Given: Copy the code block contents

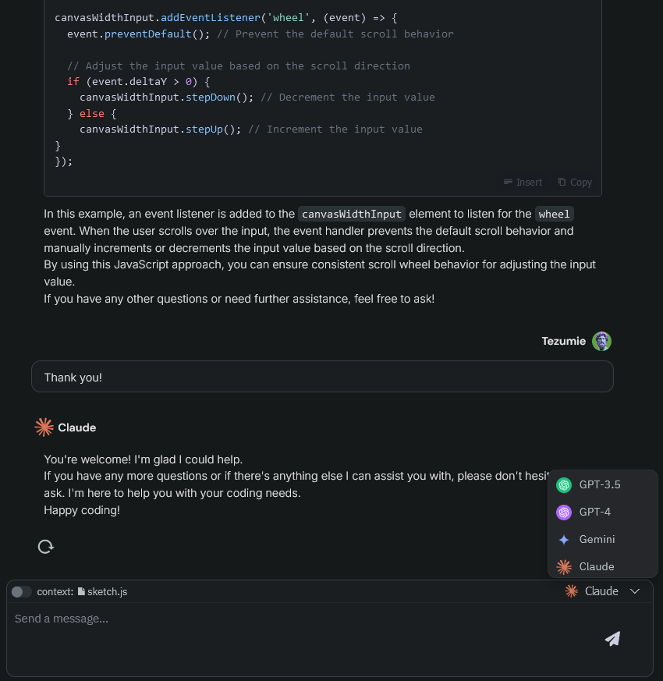Looking at the screenshot, I should pyautogui.click(x=575, y=182).
